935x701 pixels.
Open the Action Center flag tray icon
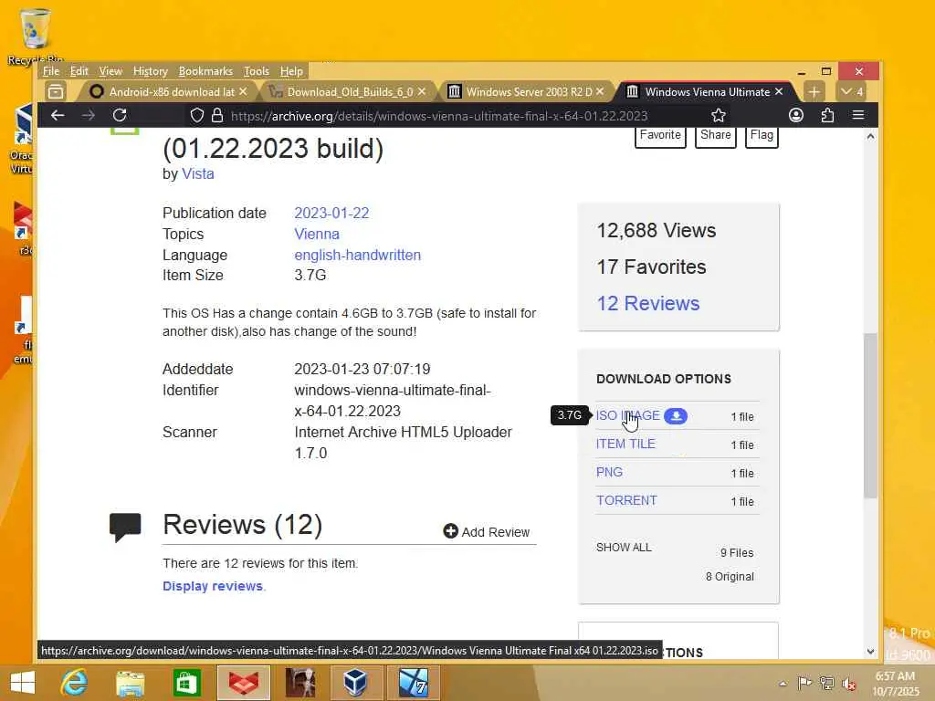pos(804,683)
